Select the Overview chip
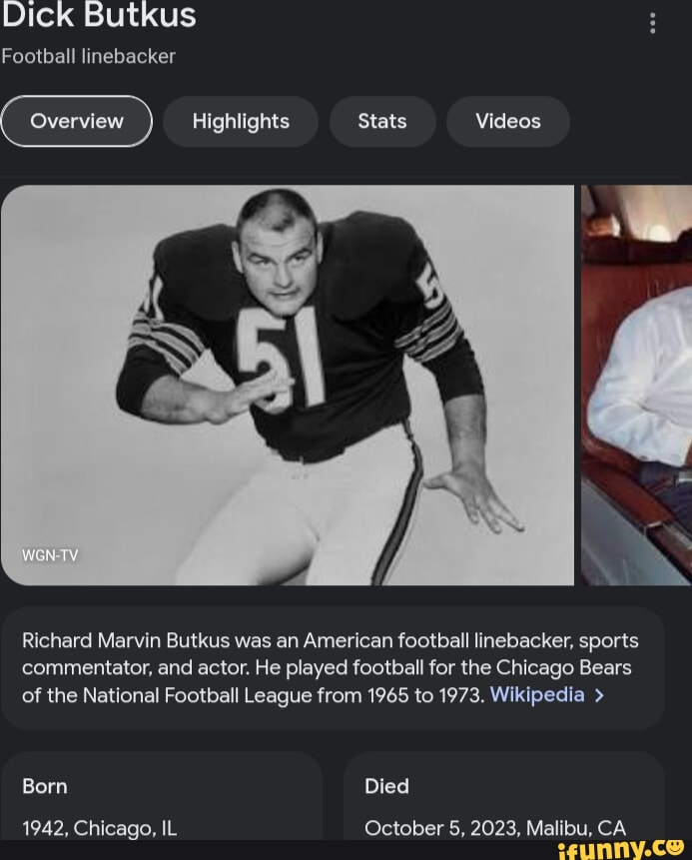The image size is (692, 860). tap(77, 121)
